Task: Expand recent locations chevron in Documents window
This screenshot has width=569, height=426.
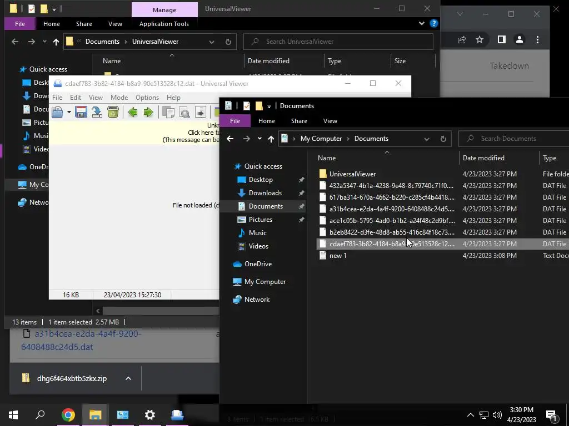Action: [x=259, y=139]
